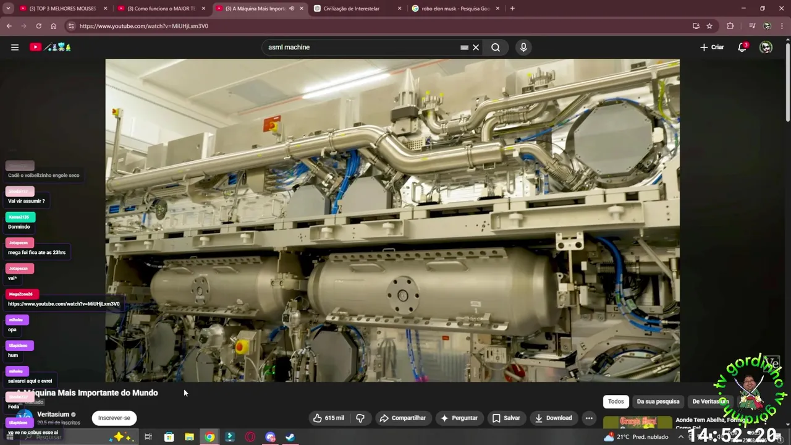Screen dimensions: 791x445
Task: Select the 'De Veritasium' filter chip
Action: [710, 401]
